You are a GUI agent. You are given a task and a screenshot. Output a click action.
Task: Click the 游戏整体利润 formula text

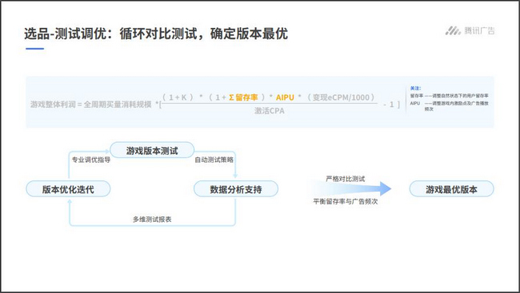tap(53, 105)
